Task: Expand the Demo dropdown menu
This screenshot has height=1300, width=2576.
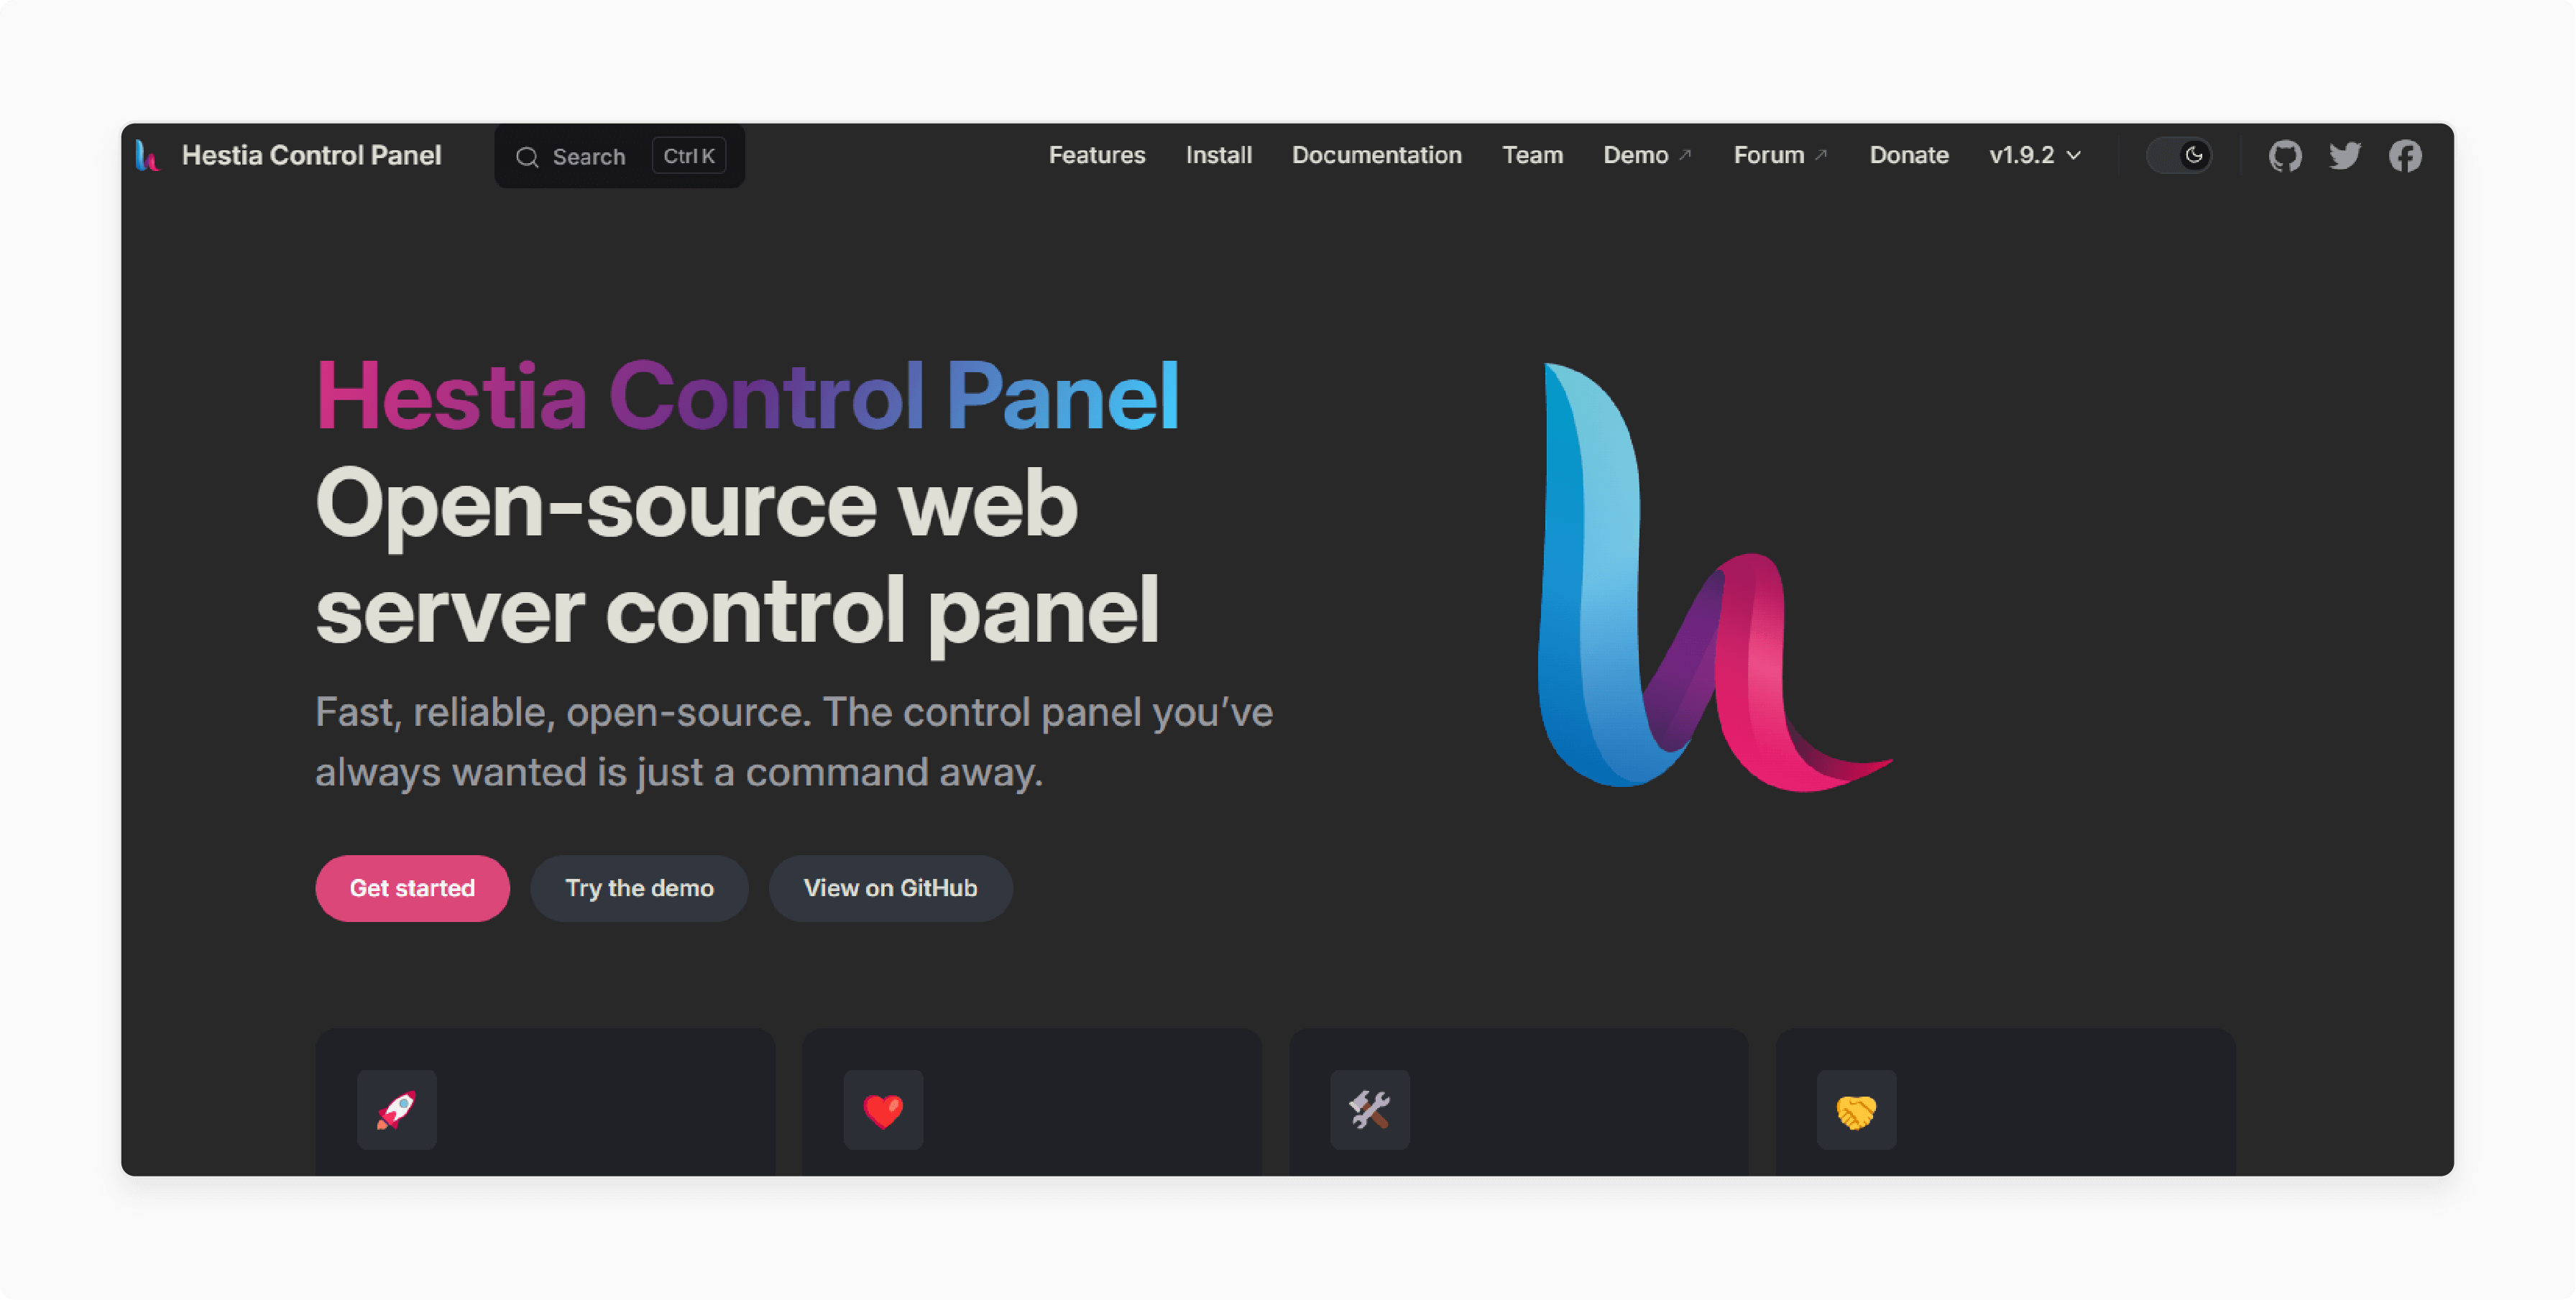Action: pos(1641,156)
